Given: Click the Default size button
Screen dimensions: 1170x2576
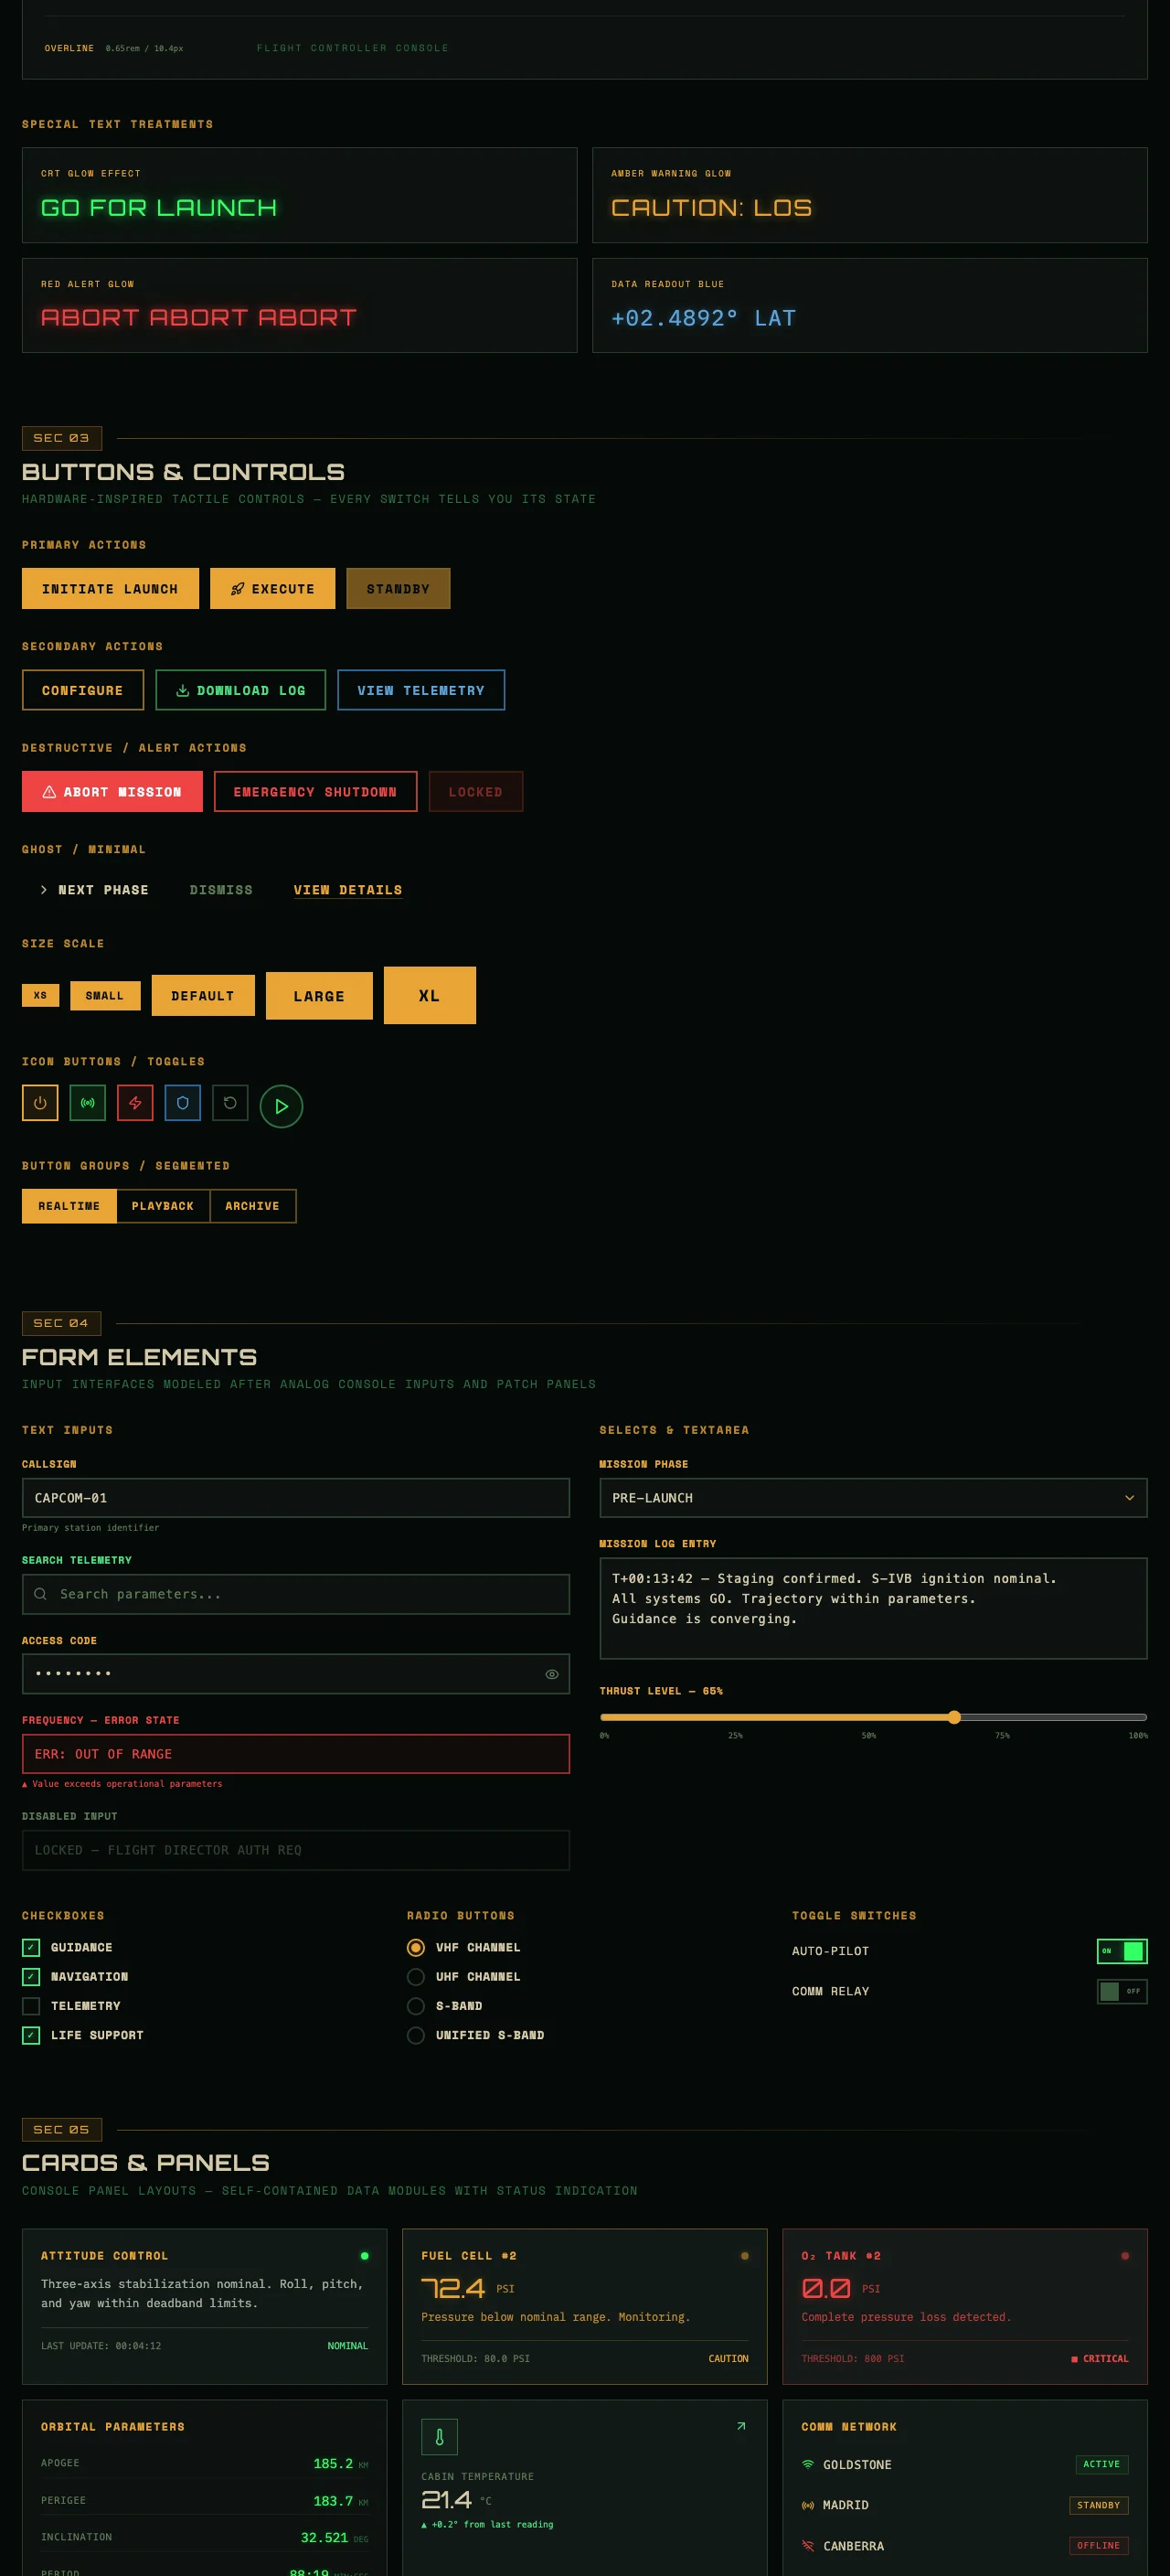Looking at the screenshot, I should [203, 995].
